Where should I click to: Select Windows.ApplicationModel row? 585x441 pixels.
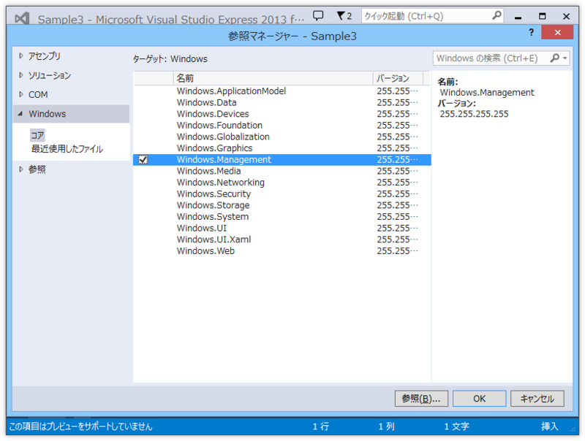pos(282,91)
